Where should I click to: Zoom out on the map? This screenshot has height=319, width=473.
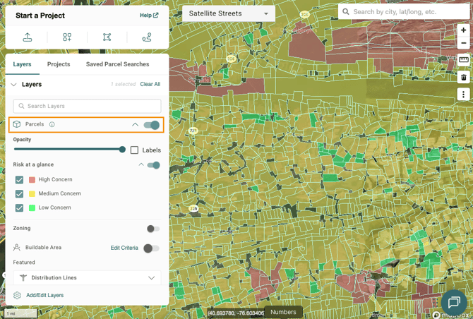click(x=464, y=43)
